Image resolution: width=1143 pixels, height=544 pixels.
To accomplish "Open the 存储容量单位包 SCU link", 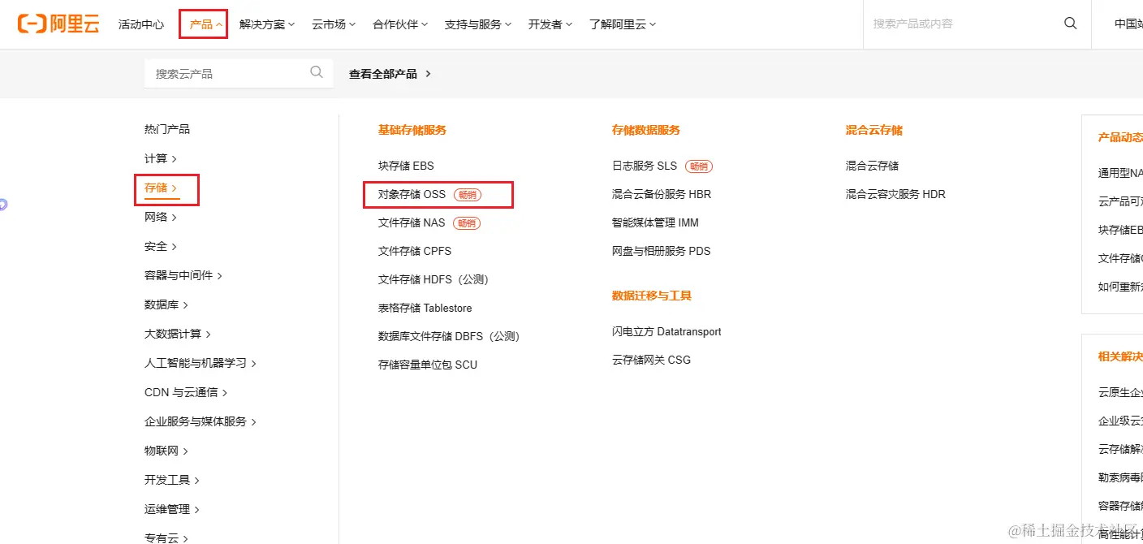I will [428, 365].
